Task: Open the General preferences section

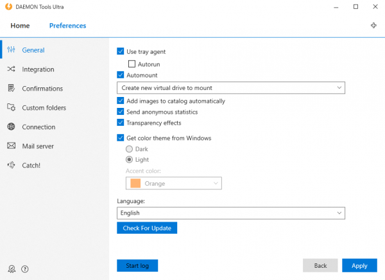Action: (55, 50)
